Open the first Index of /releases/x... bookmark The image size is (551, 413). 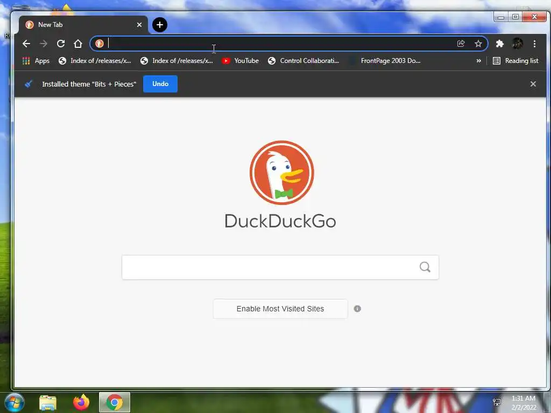click(95, 61)
